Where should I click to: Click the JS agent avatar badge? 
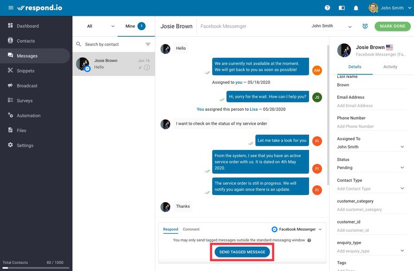(x=317, y=97)
